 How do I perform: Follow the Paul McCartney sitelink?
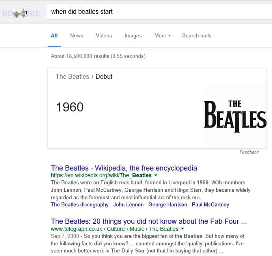pos(211,204)
